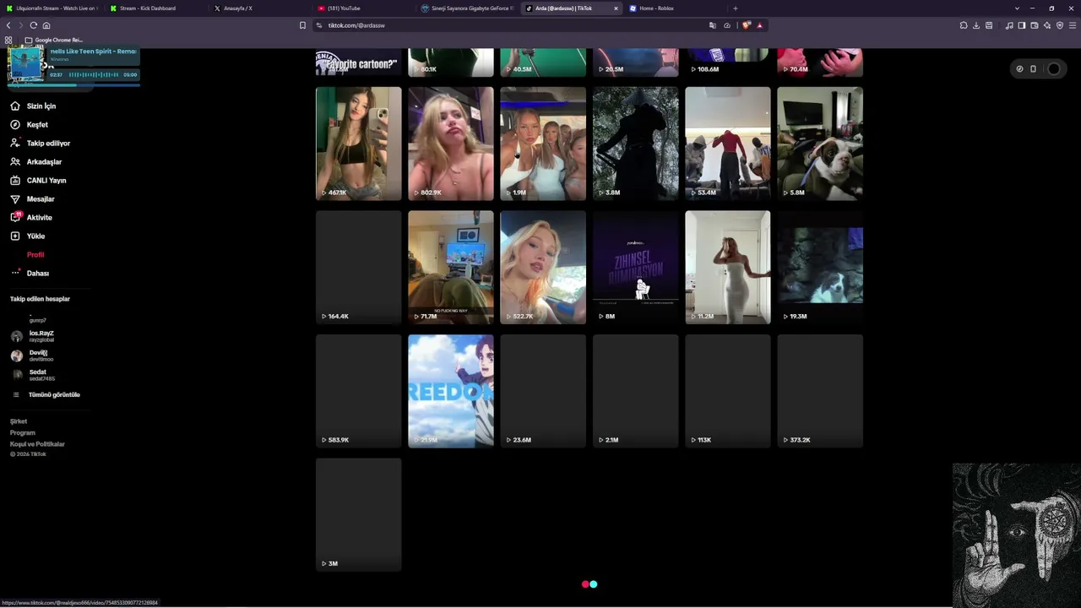The height and width of the screenshot is (608, 1081).
Task: Go to the browser home page
Action: pyautogui.click(x=46, y=25)
